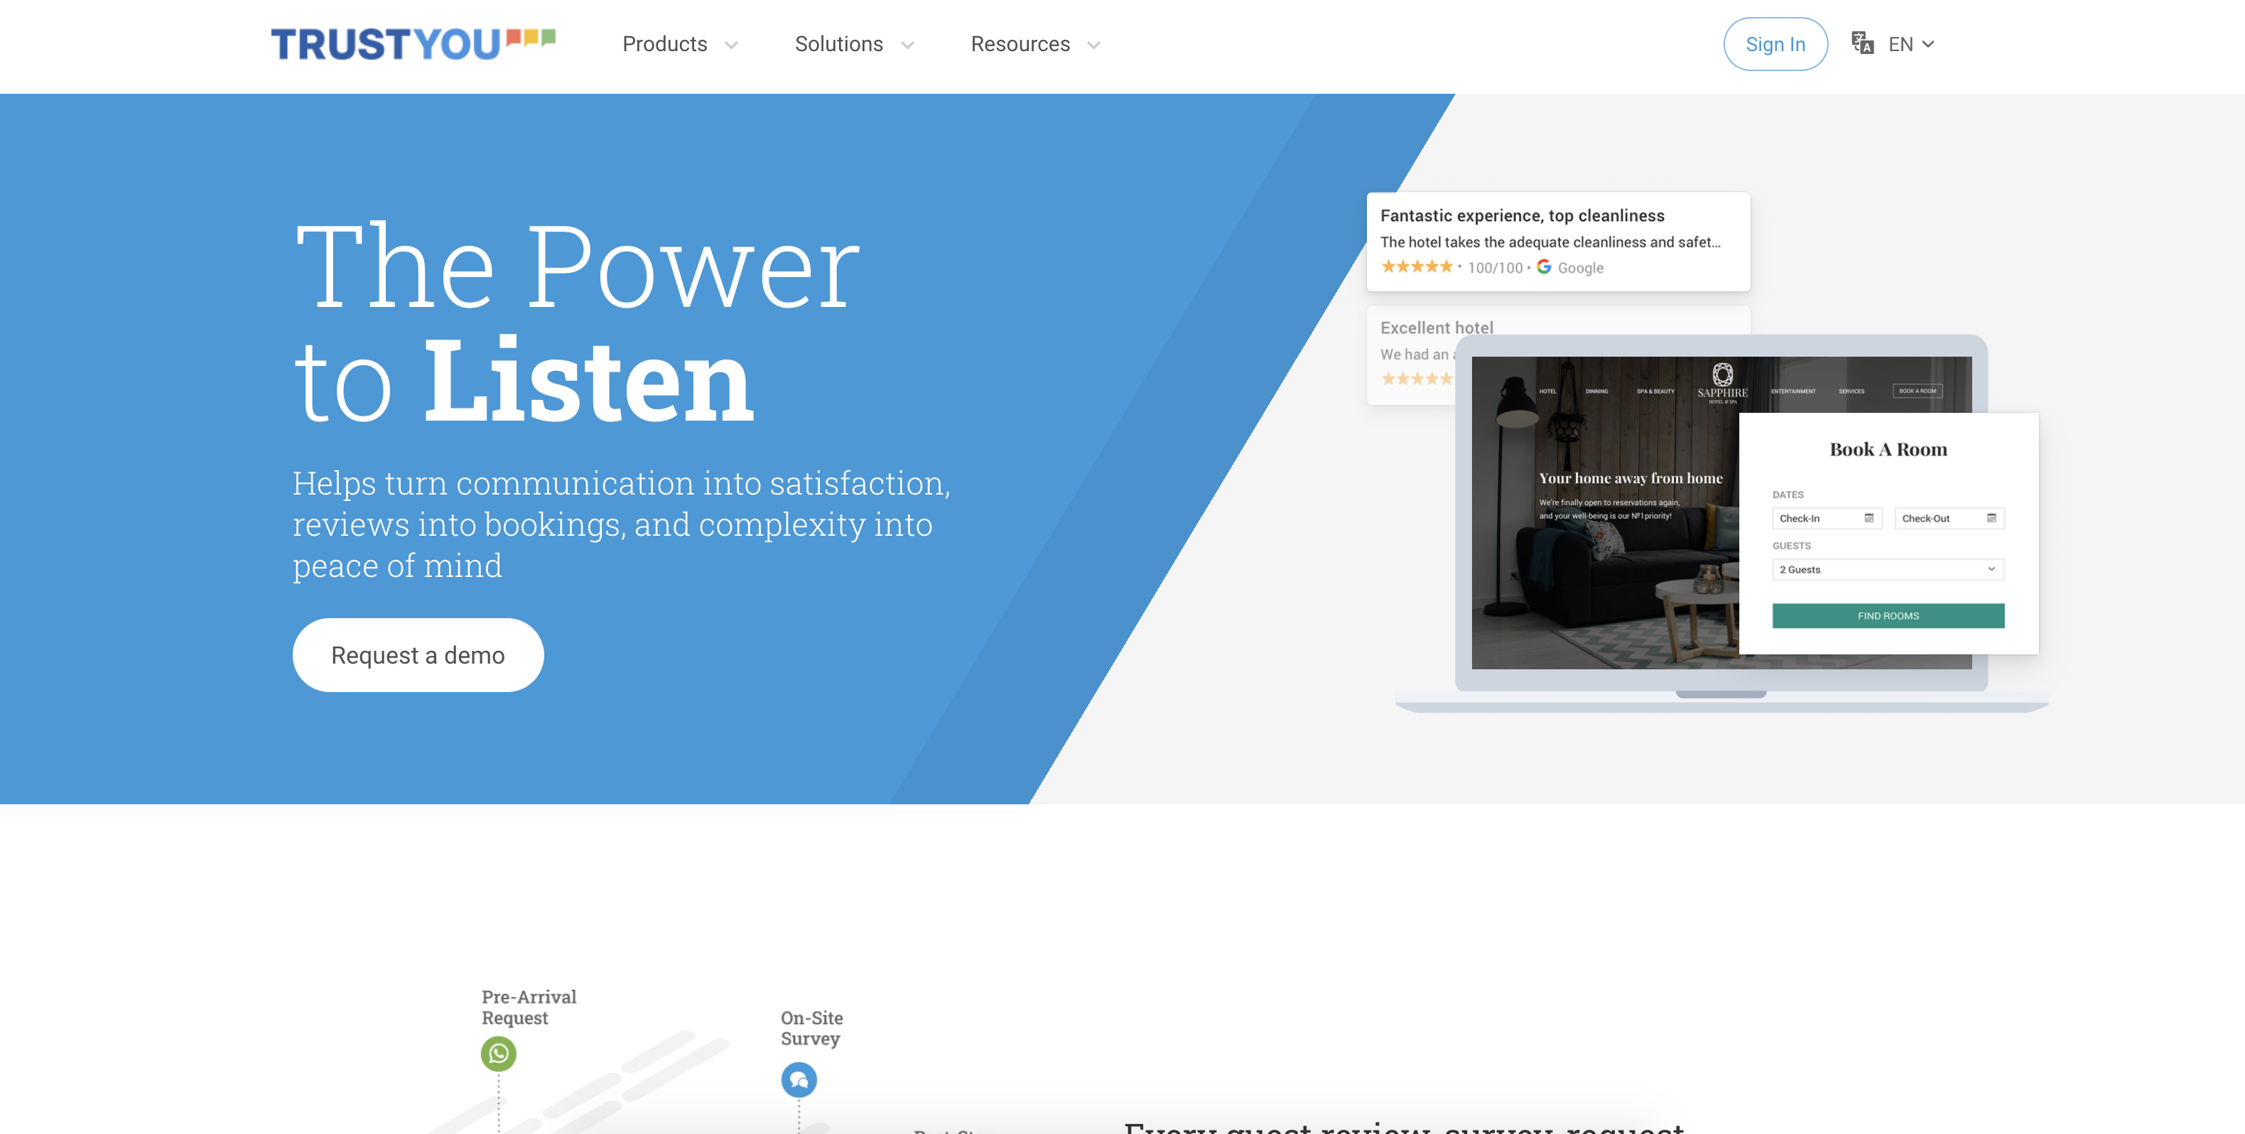Click the language/translation icon
The image size is (2245, 1134).
coord(1863,43)
